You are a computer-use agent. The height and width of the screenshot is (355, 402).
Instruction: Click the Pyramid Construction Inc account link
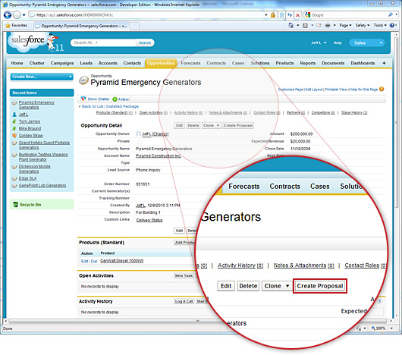click(x=159, y=156)
